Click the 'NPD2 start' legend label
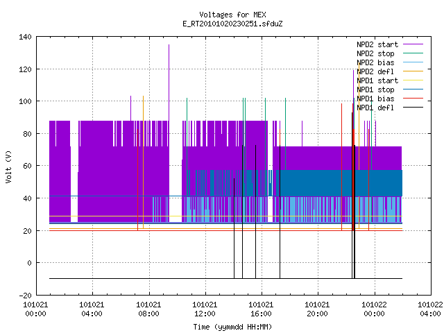The width and height of the screenshot is (444, 333). coord(377,44)
